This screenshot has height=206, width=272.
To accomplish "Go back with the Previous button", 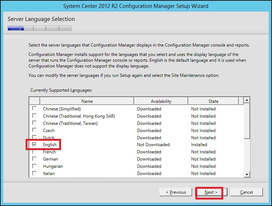I will pos(176,192).
